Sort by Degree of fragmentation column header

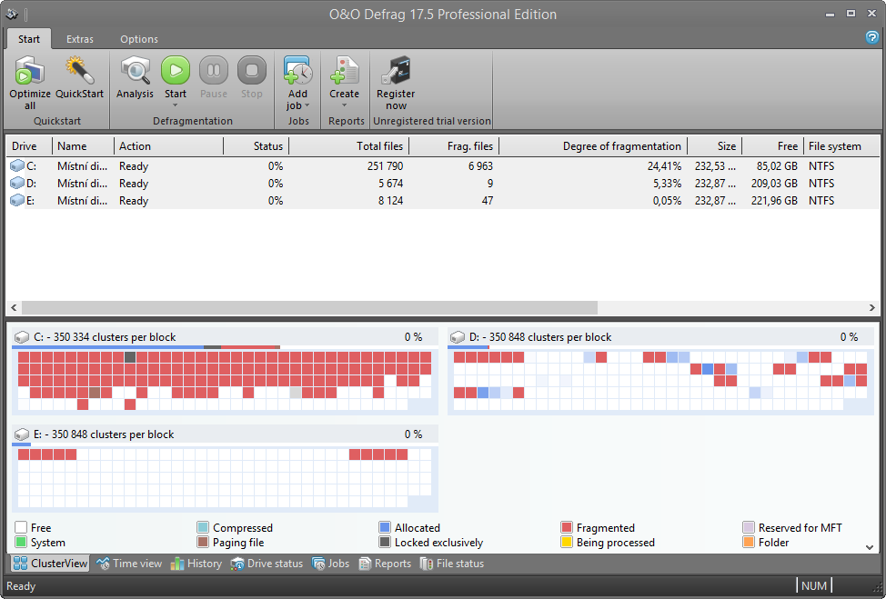(x=593, y=146)
